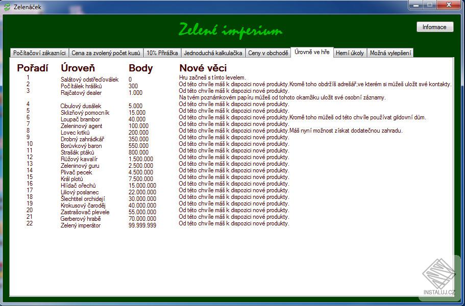Click level name Zeleninový agent

coord(81,126)
